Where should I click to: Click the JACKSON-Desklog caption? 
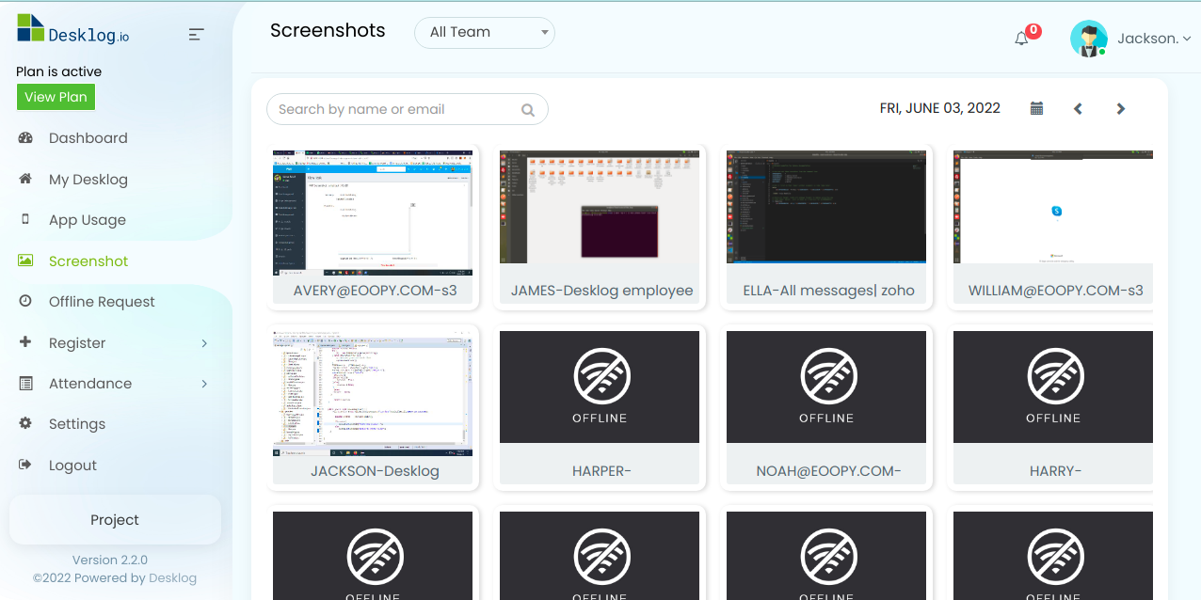click(375, 471)
